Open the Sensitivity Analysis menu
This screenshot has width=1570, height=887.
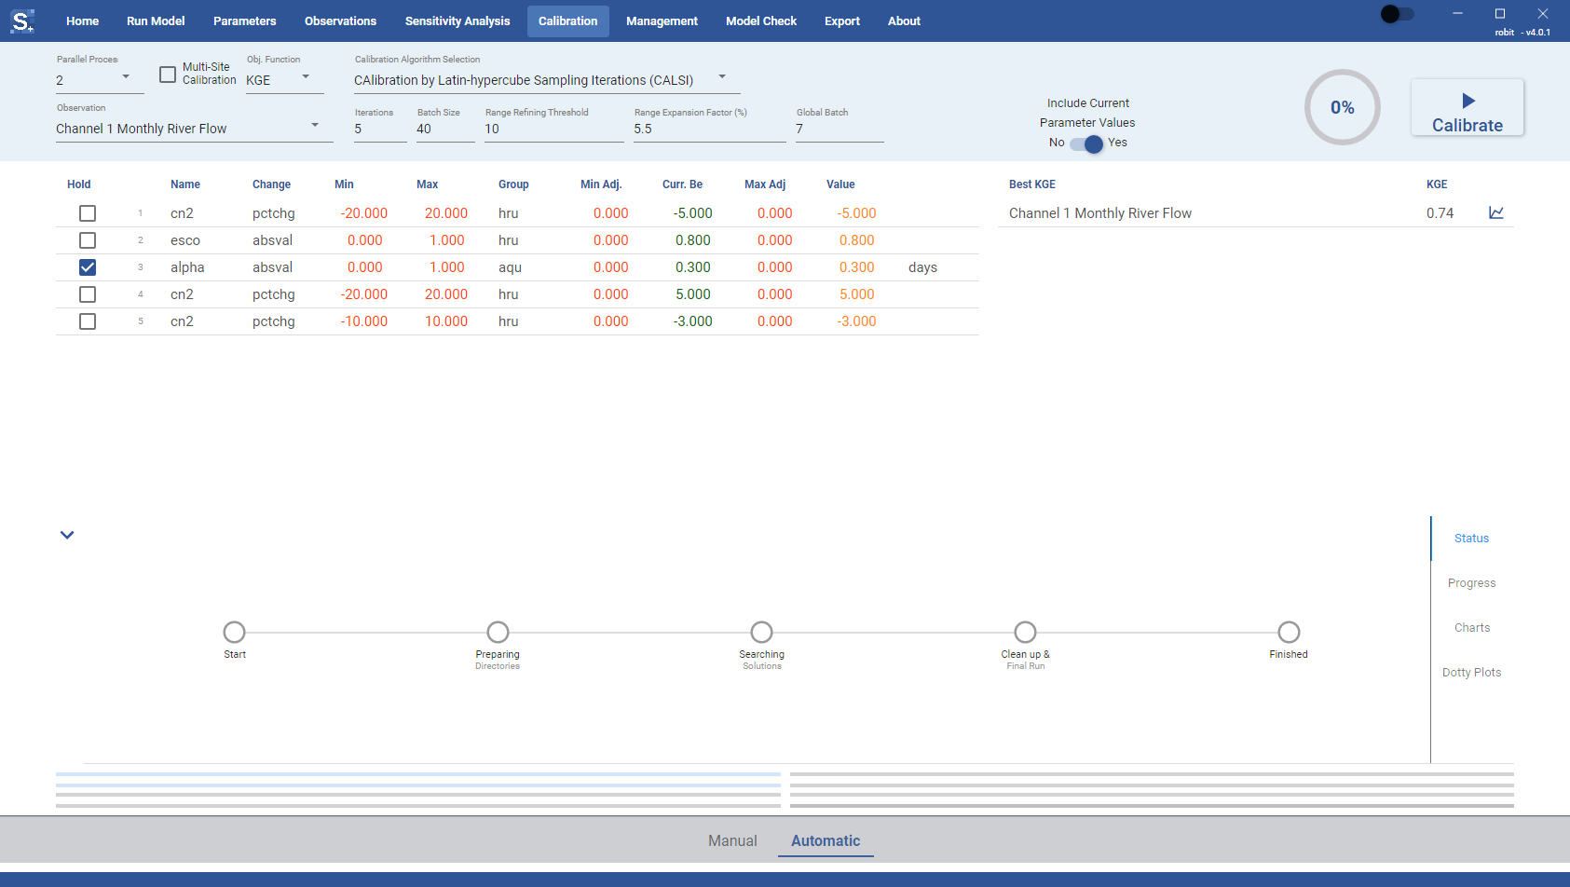coord(457,20)
